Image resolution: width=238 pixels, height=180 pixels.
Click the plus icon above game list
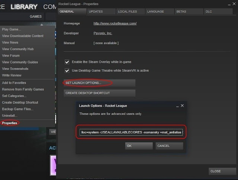(42, 25)
